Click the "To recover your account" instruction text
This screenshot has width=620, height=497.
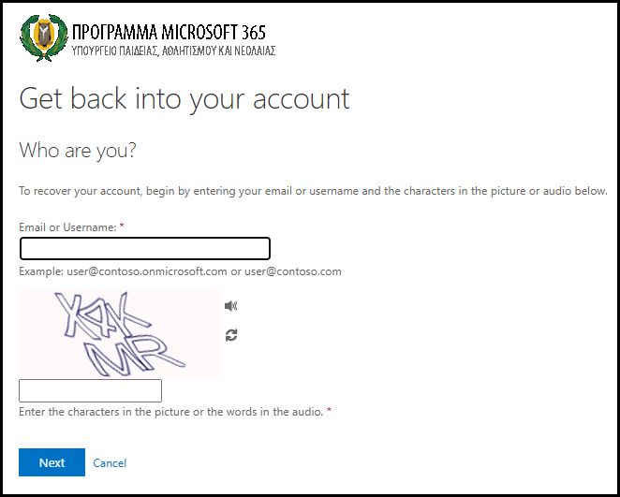[x=313, y=191]
